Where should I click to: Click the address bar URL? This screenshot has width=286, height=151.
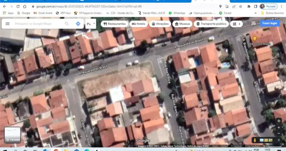89,7
